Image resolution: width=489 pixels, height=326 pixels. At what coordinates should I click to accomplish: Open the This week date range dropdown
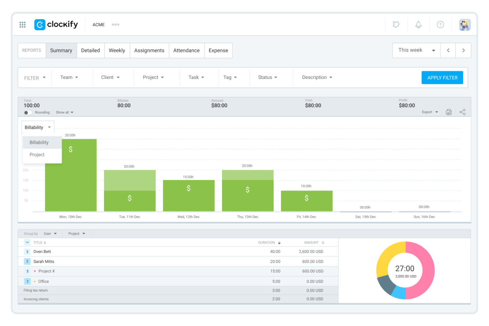click(x=416, y=50)
